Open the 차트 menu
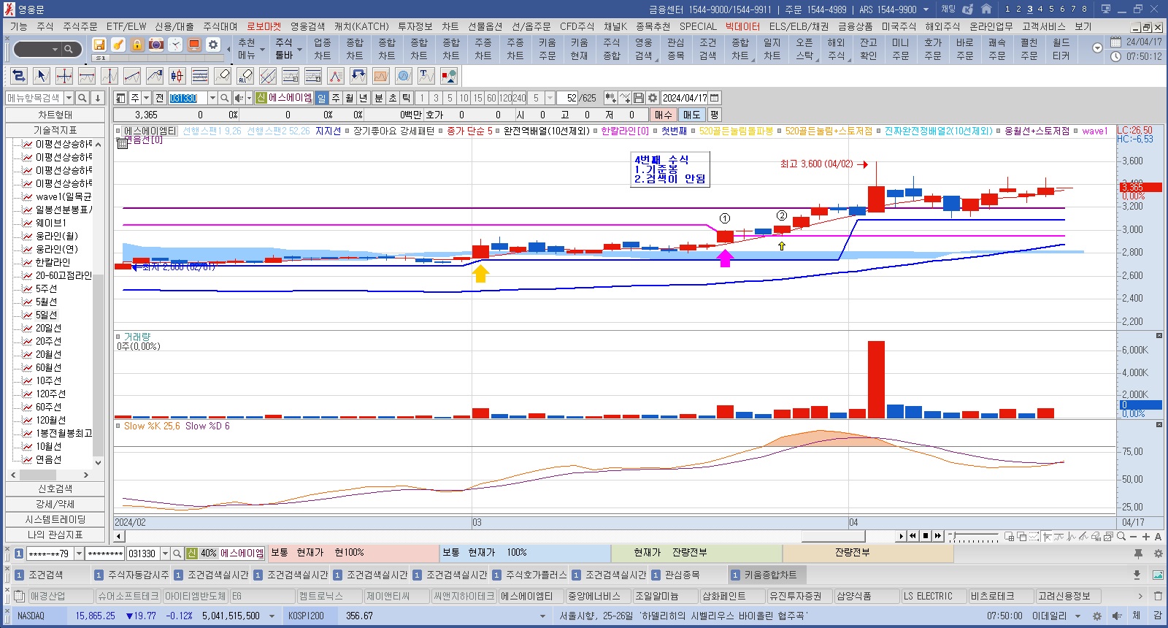Image resolution: width=1168 pixels, height=628 pixels. [450, 26]
